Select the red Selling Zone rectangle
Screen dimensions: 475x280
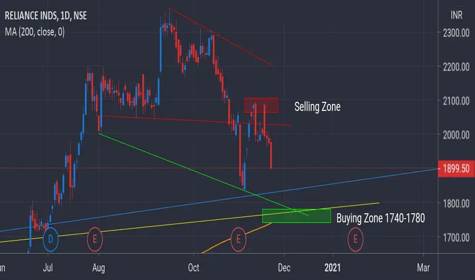tap(261, 105)
